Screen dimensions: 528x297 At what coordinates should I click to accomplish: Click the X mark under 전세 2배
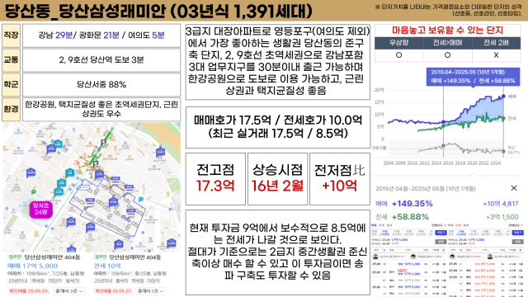click(x=496, y=55)
